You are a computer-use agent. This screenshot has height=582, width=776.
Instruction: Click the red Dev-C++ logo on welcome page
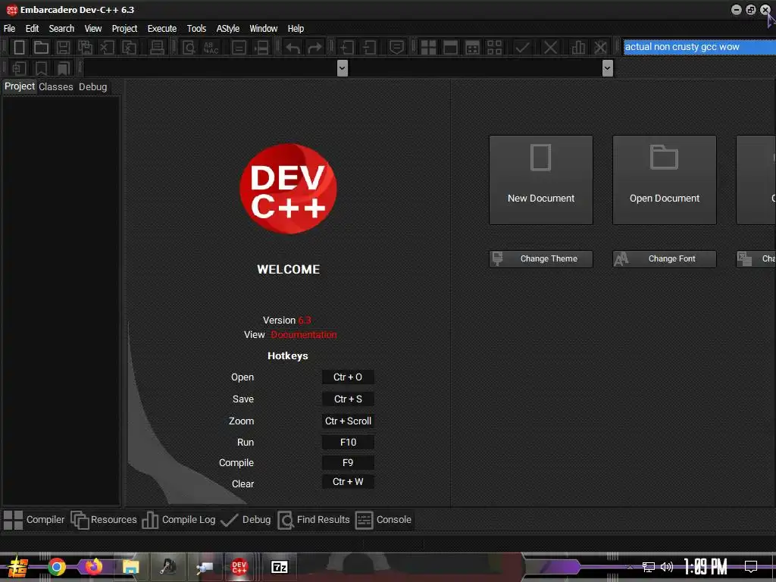288,189
